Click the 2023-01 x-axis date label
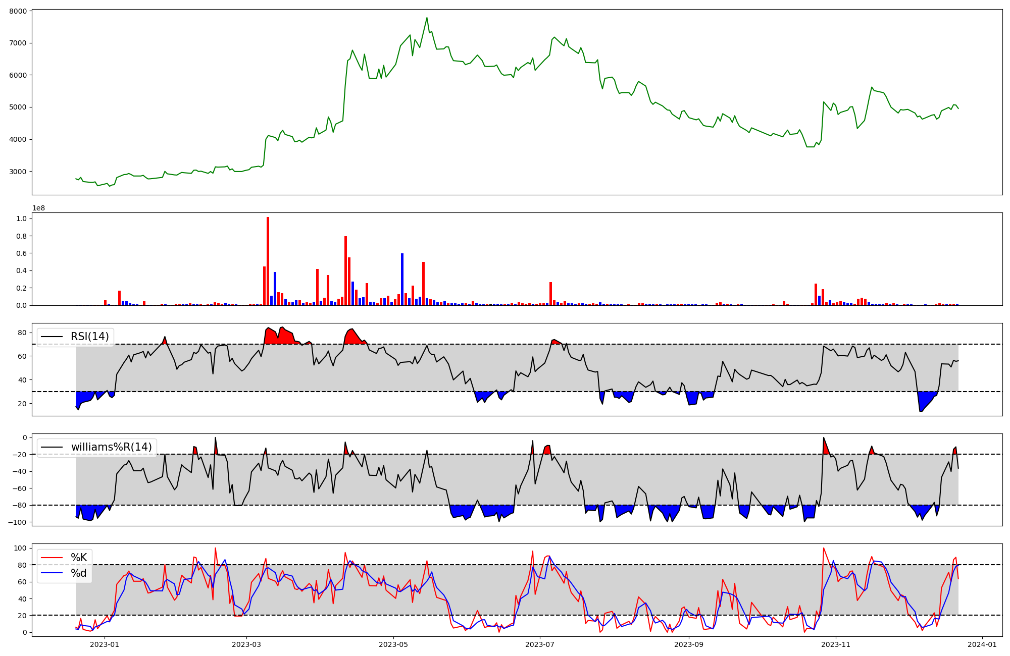Viewport: 1010px width, 656px height. [105, 644]
